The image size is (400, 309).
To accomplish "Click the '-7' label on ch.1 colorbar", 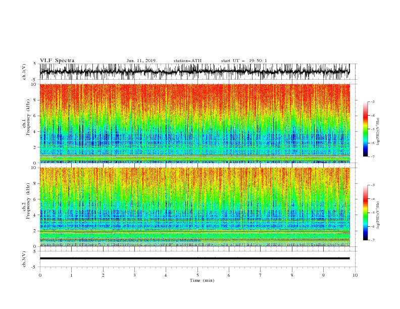I will [x=372, y=157].
